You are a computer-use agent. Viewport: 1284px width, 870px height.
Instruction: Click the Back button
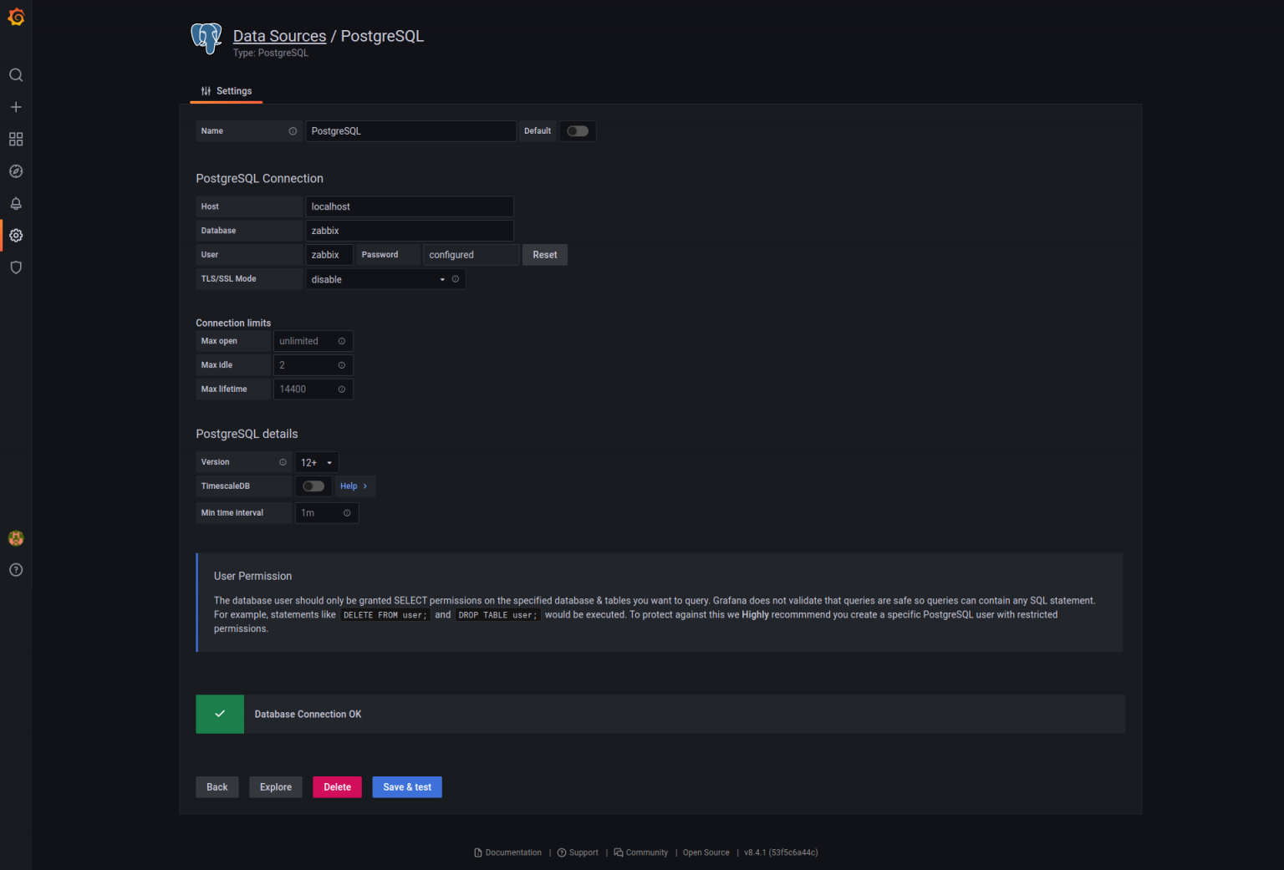(x=217, y=787)
